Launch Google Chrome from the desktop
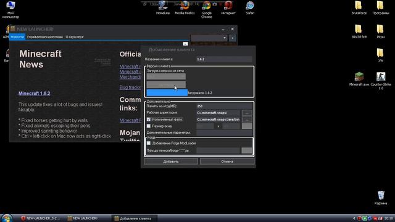 point(207,10)
